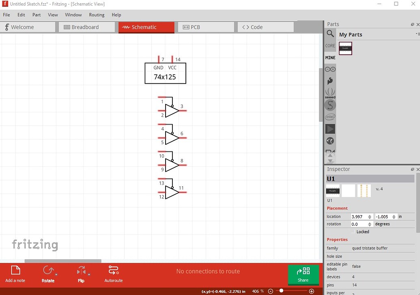Open the parts search magnifier

pyautogui.click(x=330, y=34)
